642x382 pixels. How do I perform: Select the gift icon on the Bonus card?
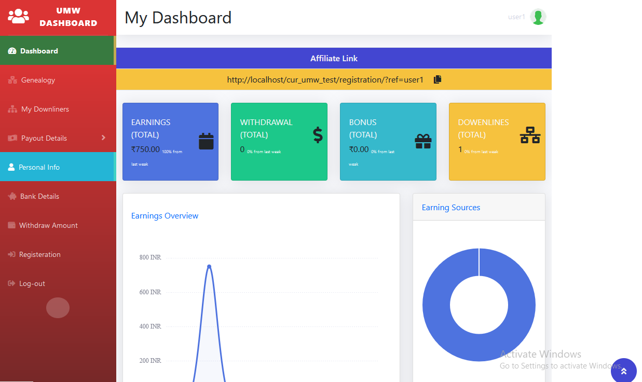(423, 140)
